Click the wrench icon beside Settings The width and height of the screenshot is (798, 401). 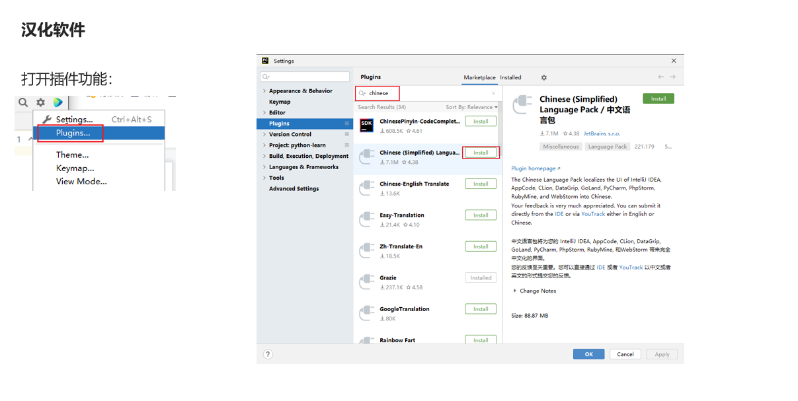47,120
